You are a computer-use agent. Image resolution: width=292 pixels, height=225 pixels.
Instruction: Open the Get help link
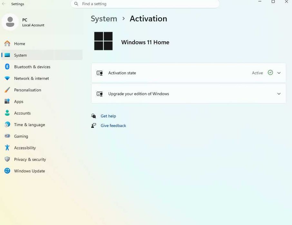tap(108, 116)
